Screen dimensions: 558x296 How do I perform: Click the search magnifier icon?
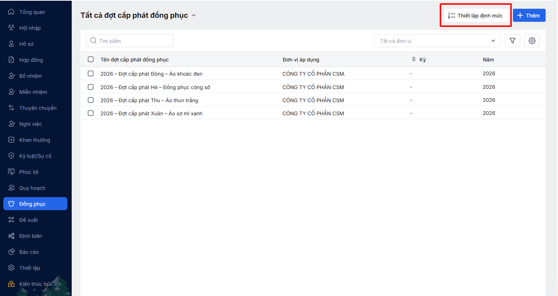94,41
